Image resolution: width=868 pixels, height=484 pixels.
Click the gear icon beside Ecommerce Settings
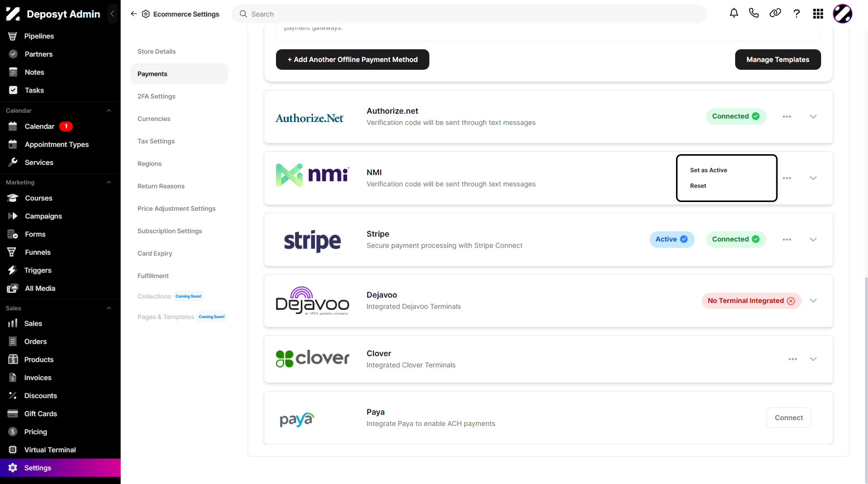click(146, 14)
